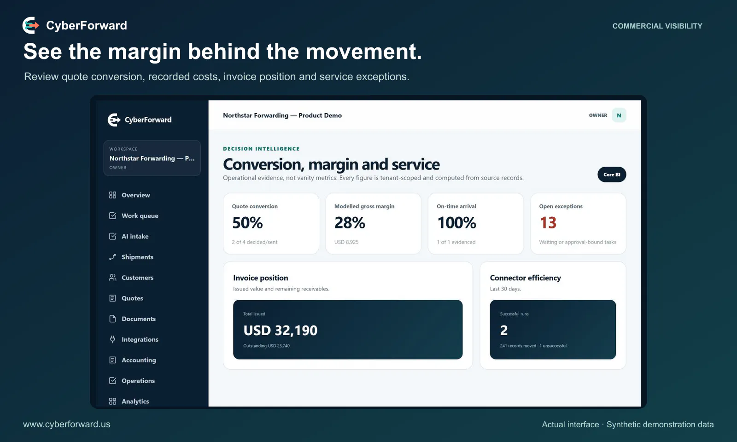737x442 pixels.
Task: Click "1 of 1 evidenced" text
Action: coord(456,242)
